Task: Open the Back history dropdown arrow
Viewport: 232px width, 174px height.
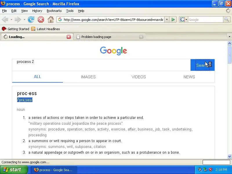Action: pos(11,19)
